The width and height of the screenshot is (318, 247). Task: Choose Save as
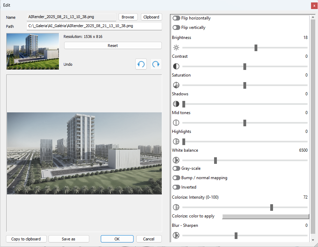(x=69, y=239)
